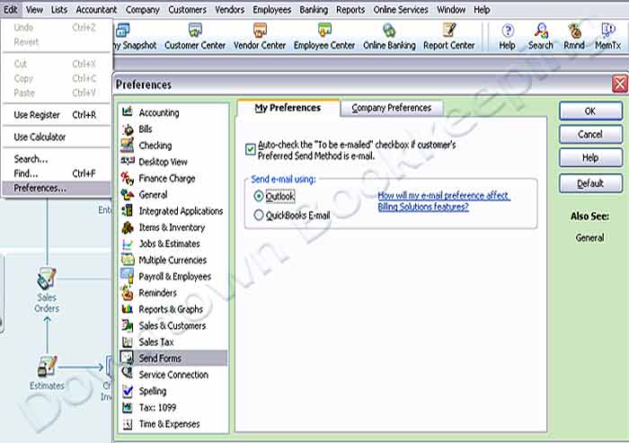Click the Help question mark toolbar icon

508,31
